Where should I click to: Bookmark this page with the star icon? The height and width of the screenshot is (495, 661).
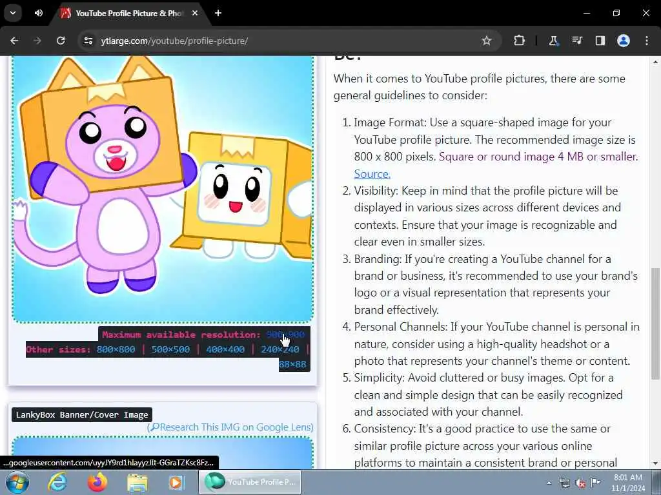click(x=487, y=41)
